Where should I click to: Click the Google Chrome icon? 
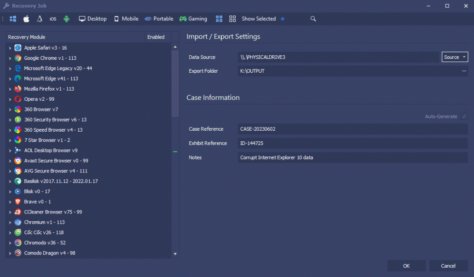(x=18, y=58)
